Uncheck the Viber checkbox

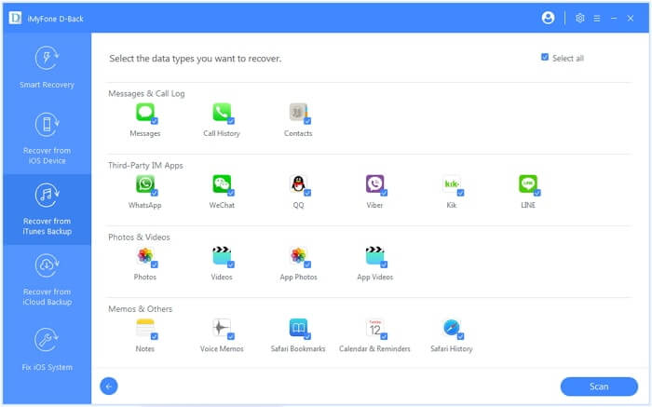pyautogui.click(x=384, y=193)
